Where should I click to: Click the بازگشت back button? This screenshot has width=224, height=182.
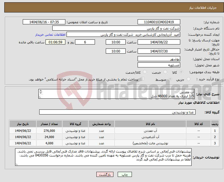point(105,174)
